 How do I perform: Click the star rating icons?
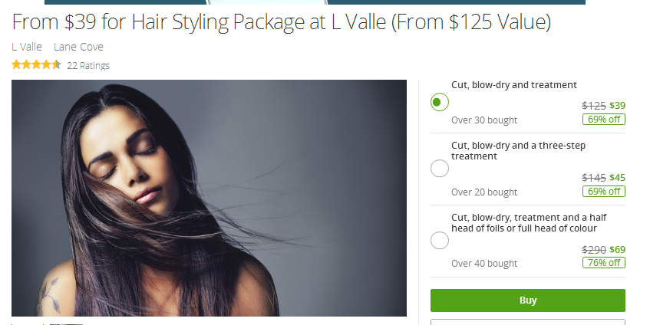(x=37, y=64)
